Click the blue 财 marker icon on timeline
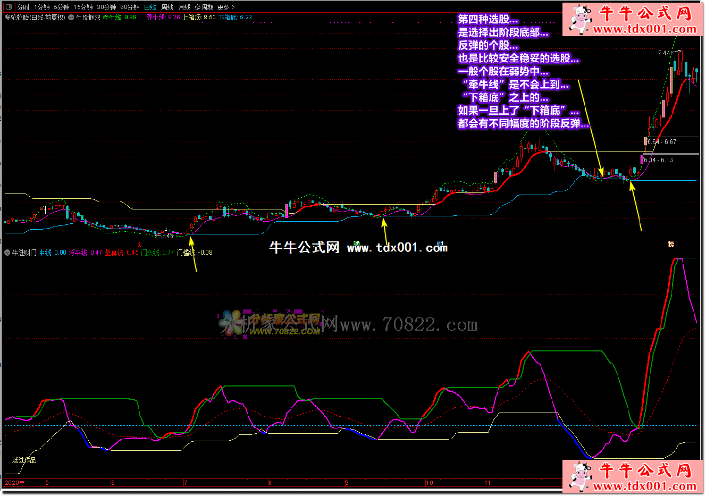This screenshot has height=496, width=706. tap(440, 244)
